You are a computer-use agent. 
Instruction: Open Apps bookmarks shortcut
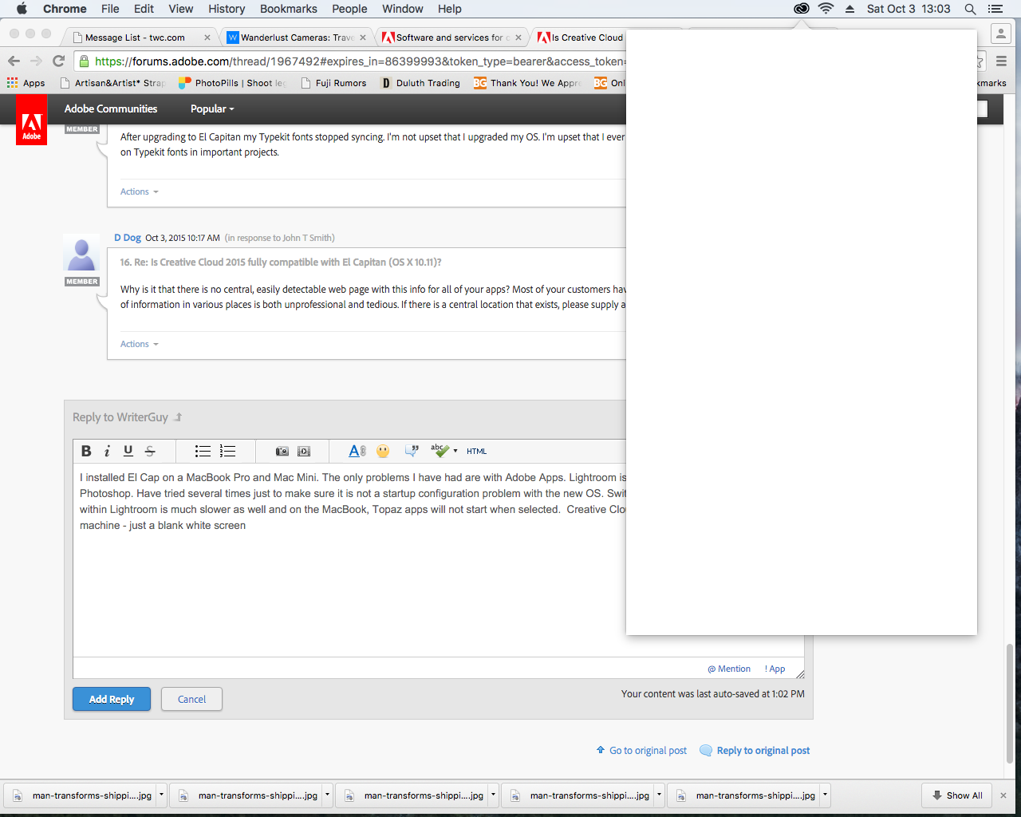tap(26, 83)
